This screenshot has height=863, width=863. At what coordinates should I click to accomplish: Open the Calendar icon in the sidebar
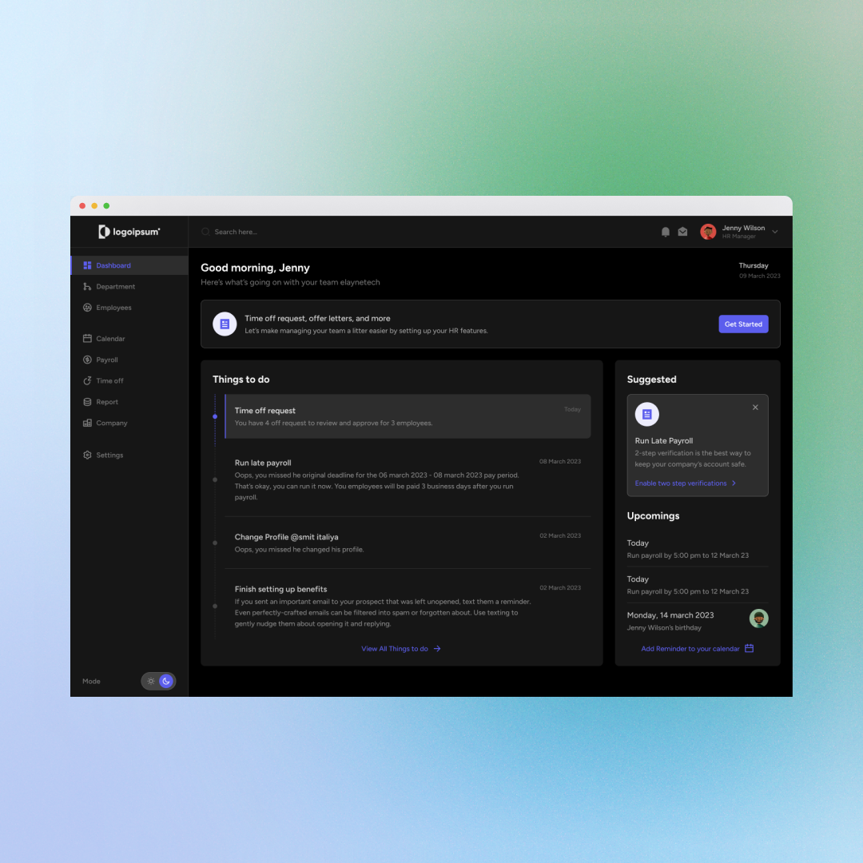pyautogui.click(x=88, y=338)
